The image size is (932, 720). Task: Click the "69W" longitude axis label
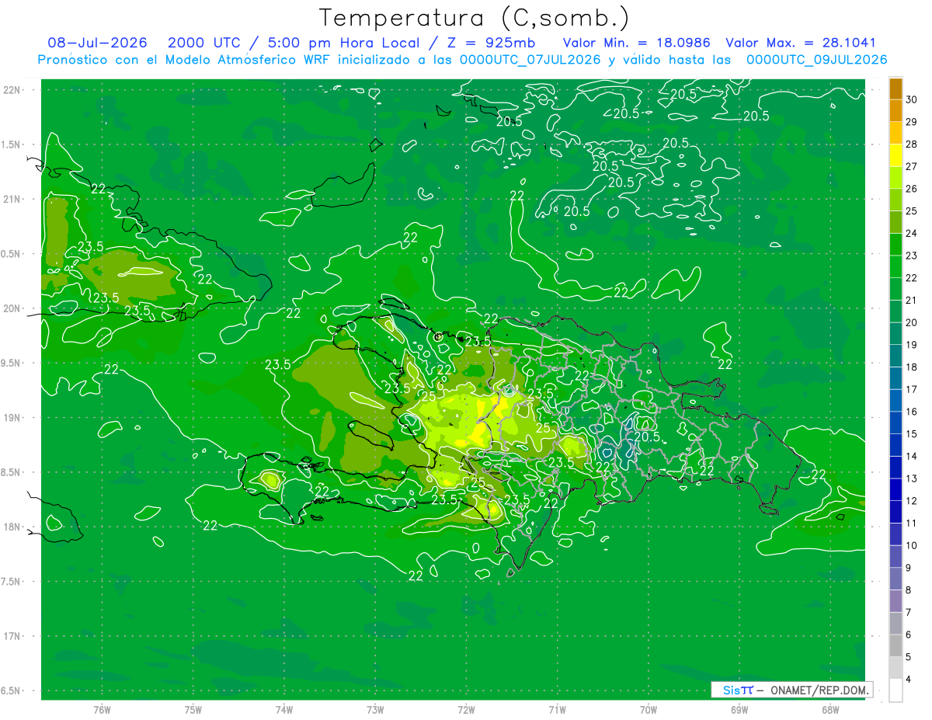click(x=739, y=710)
